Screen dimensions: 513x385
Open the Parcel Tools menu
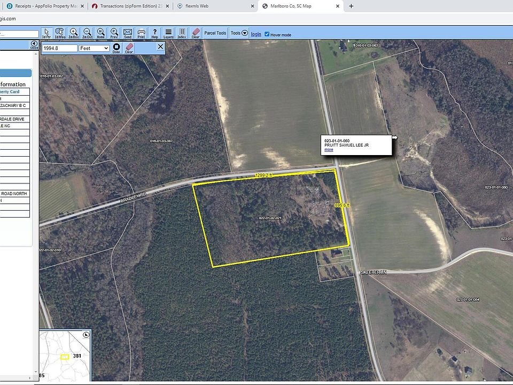click(x=215, y=33)
